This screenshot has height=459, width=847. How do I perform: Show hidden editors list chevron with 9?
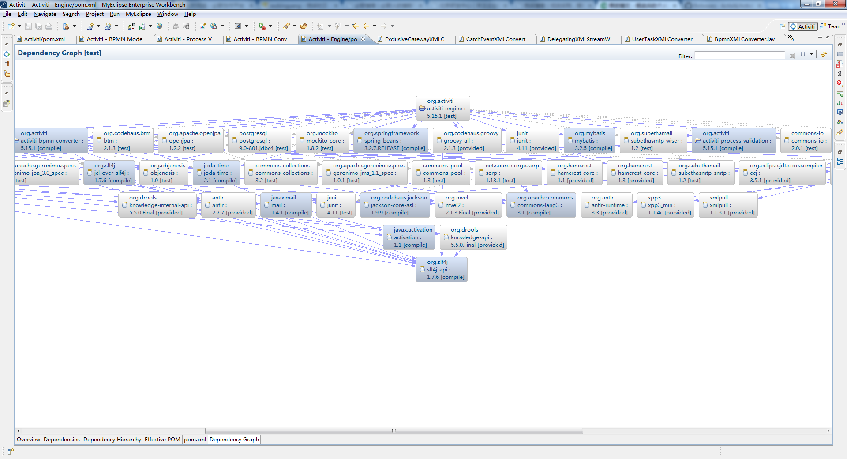[x=791, y=38]
